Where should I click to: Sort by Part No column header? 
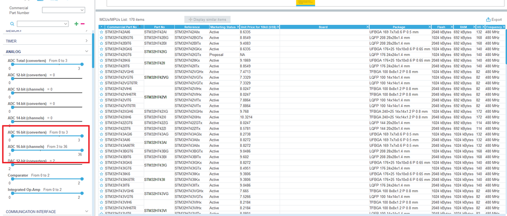159,27
